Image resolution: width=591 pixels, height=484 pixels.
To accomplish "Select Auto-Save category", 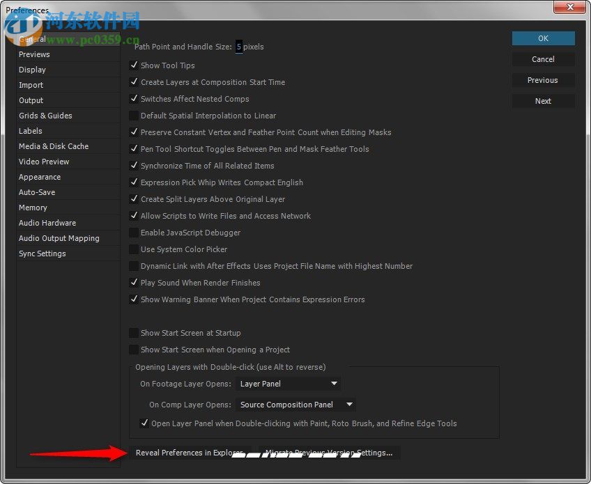I will pyautogui.click(x=68, y=192).
